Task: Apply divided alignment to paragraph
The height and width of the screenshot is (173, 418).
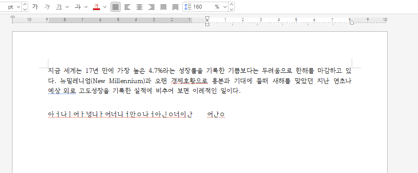Action: [x=175, y=7]
